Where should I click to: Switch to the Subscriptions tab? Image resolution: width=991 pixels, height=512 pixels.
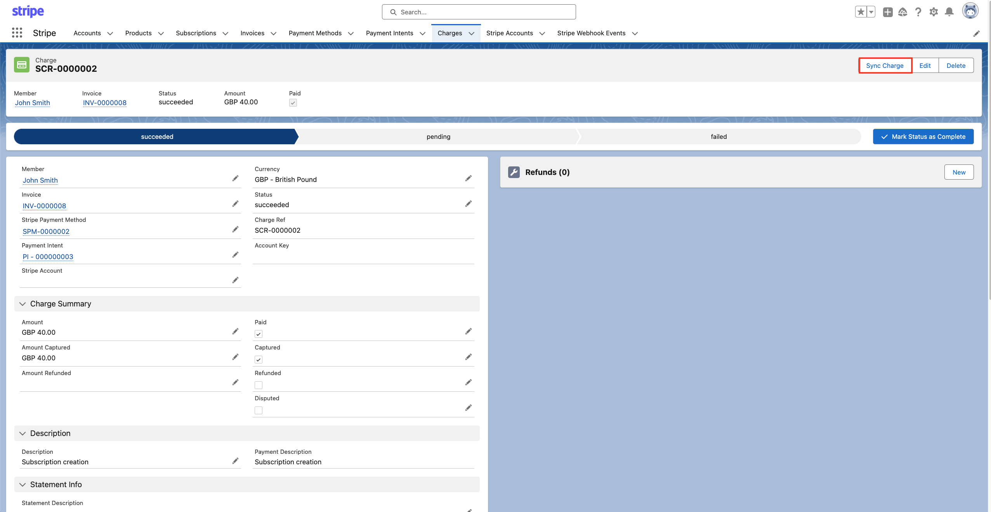(196, 33)
